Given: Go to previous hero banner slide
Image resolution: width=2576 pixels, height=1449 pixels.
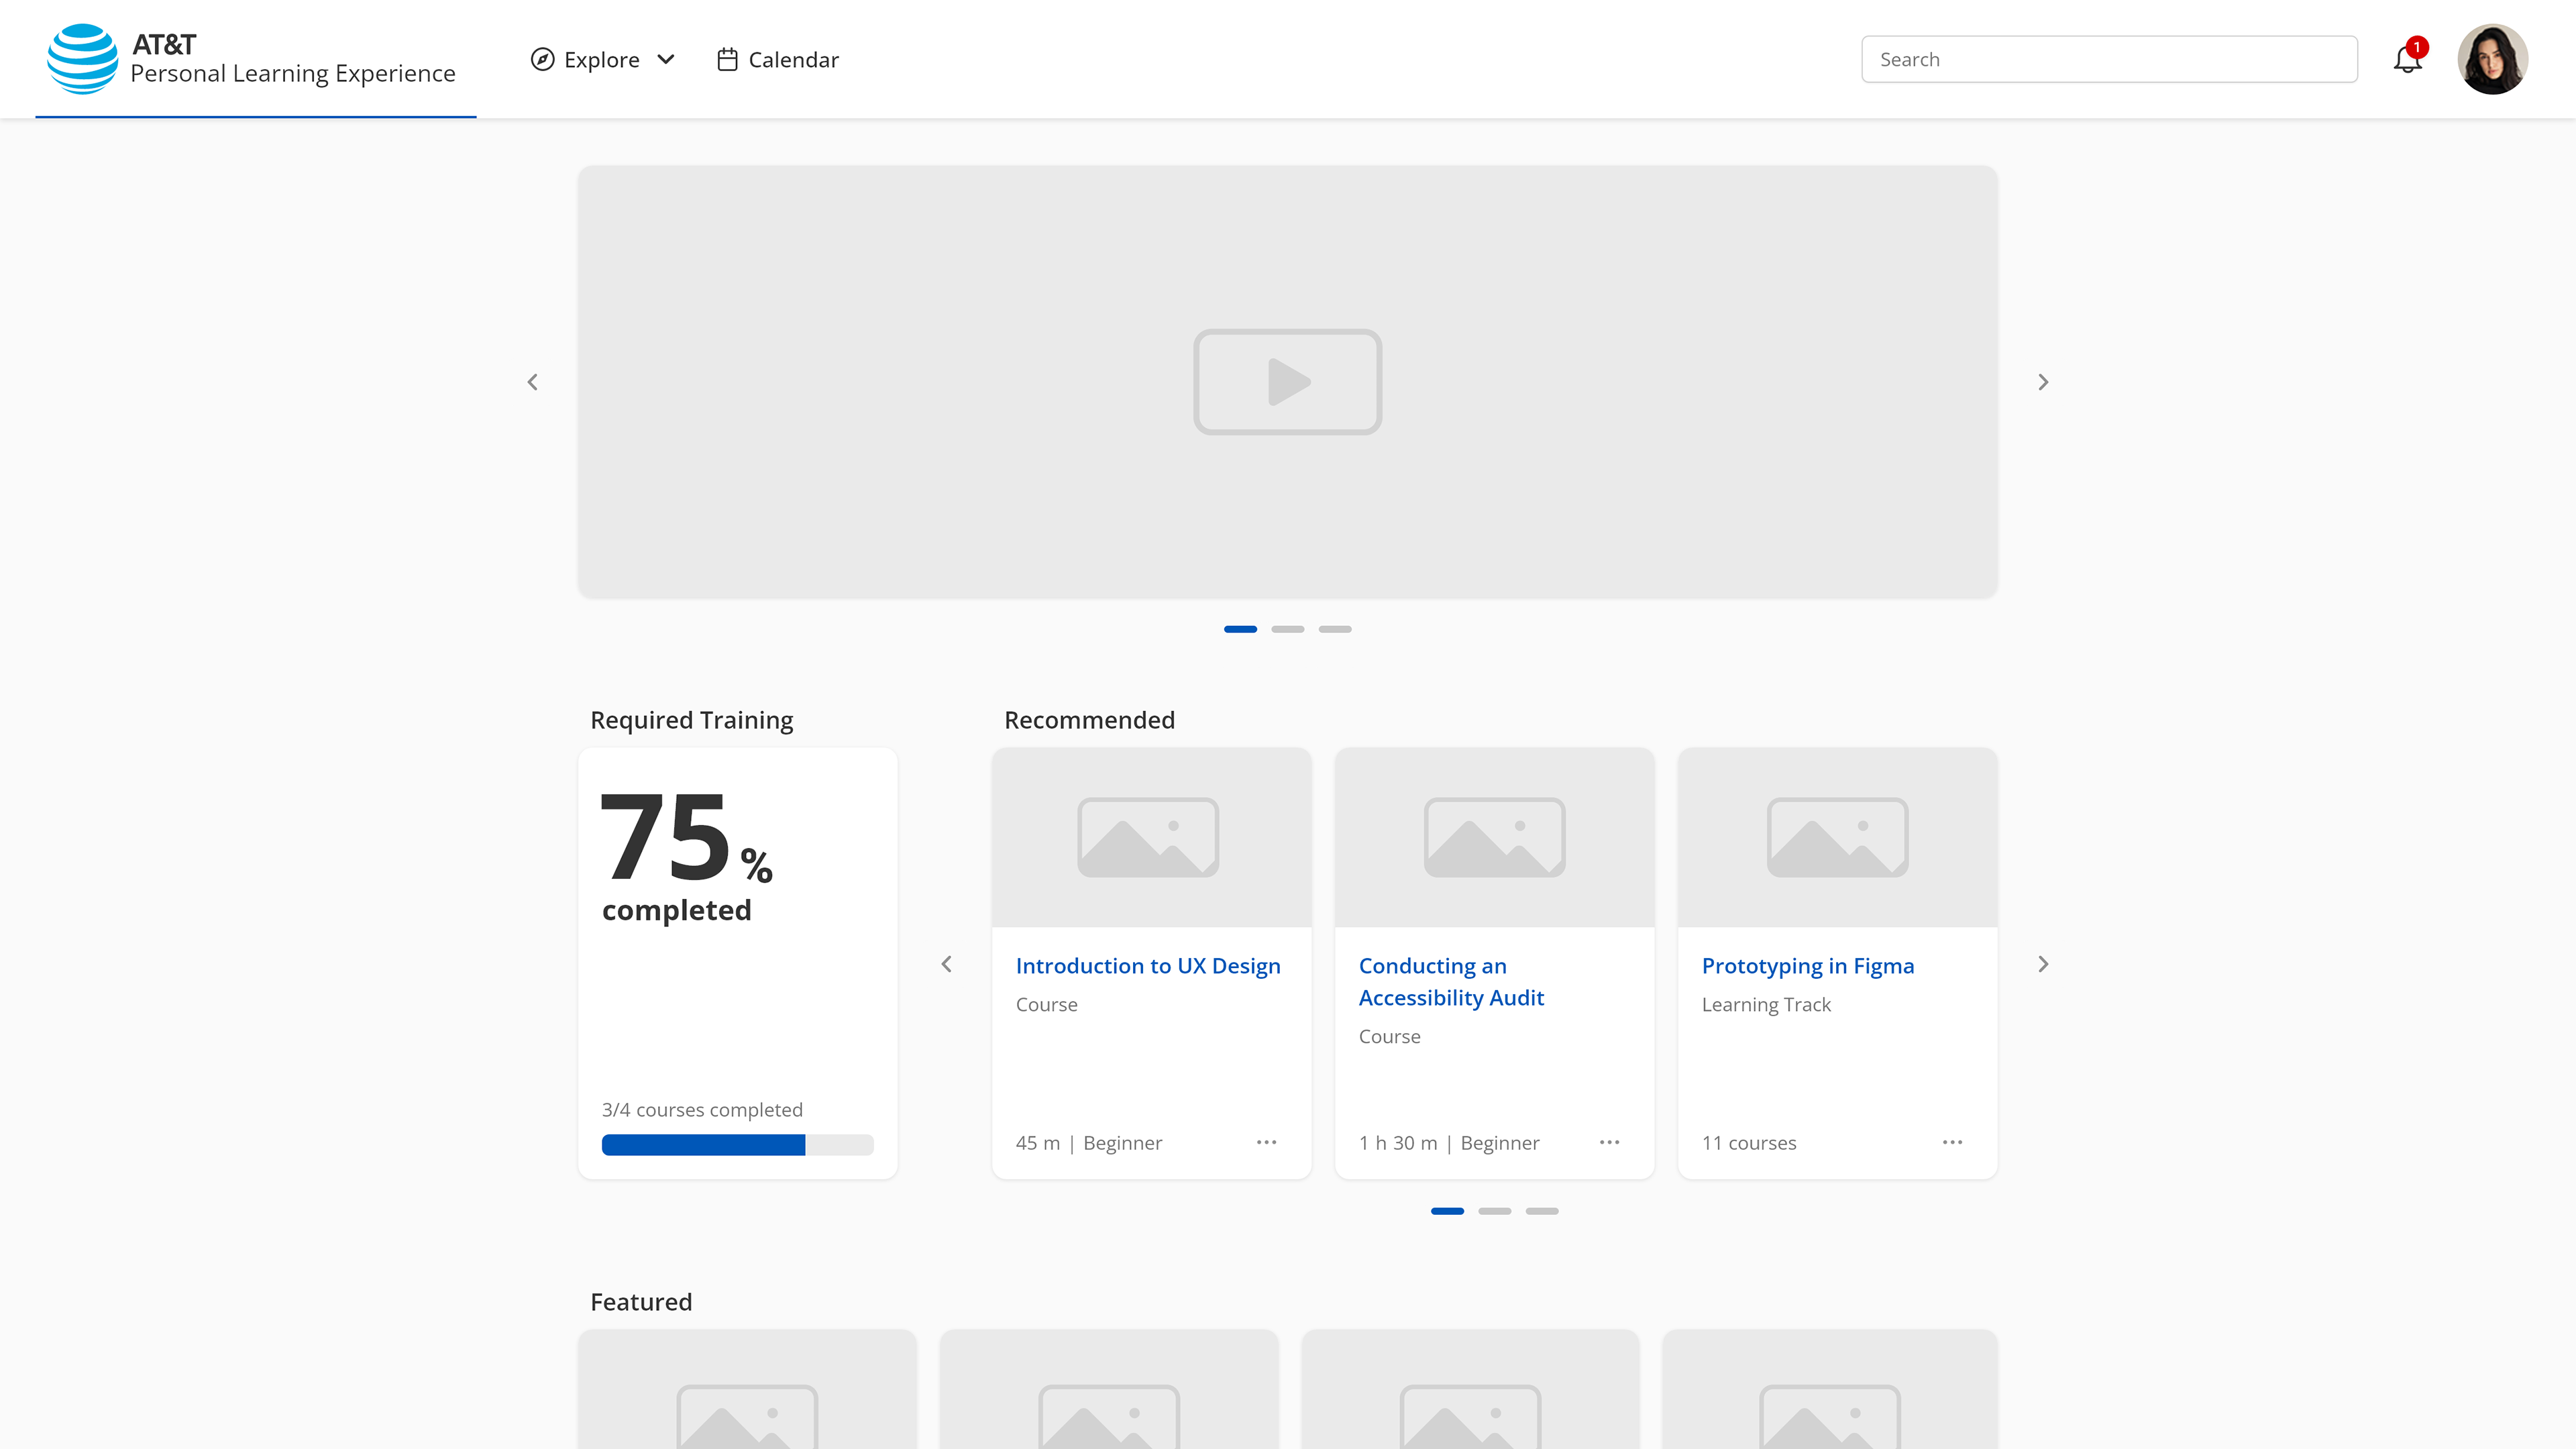Looking at the screenshot, I should (x=533, y=382).
